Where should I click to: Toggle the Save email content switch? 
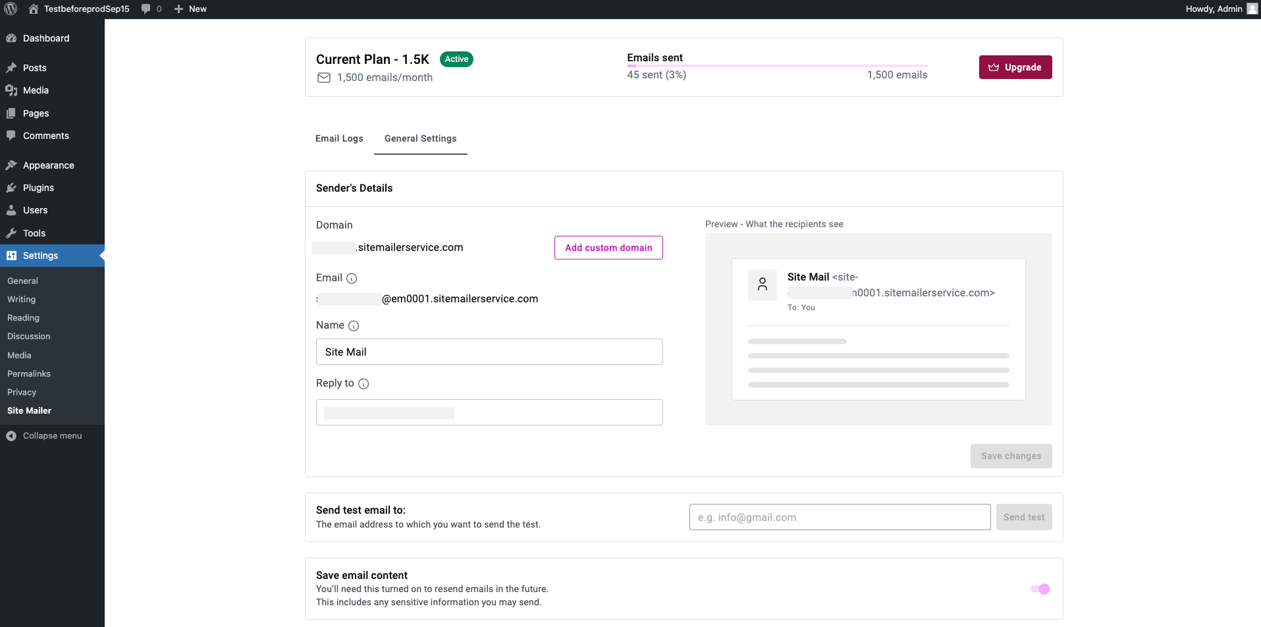1040,589
